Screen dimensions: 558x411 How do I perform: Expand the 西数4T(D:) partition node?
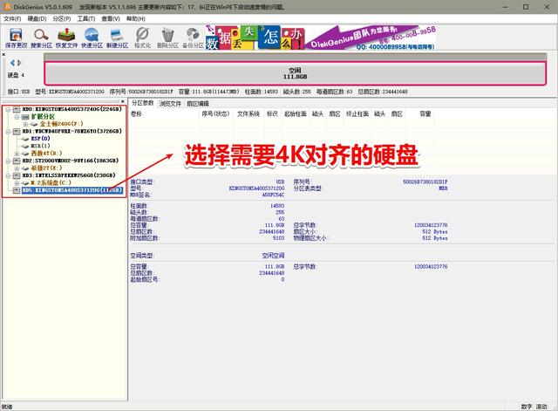pyautogui.click(x=17, y=154)
